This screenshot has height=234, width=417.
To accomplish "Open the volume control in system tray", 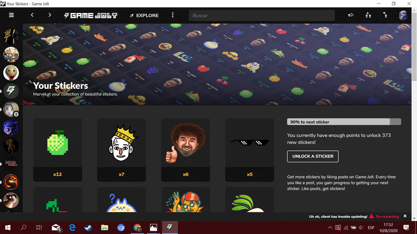I will (361, 228).
